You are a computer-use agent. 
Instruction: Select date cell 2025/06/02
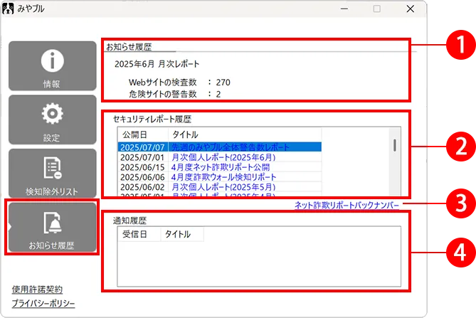(142, 187)
